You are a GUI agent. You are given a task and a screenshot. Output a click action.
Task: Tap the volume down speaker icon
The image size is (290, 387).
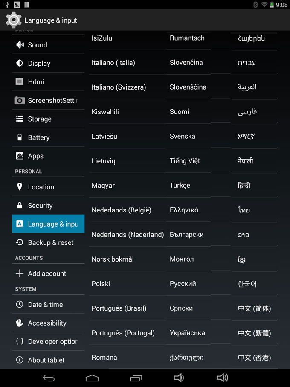(179, 378)
